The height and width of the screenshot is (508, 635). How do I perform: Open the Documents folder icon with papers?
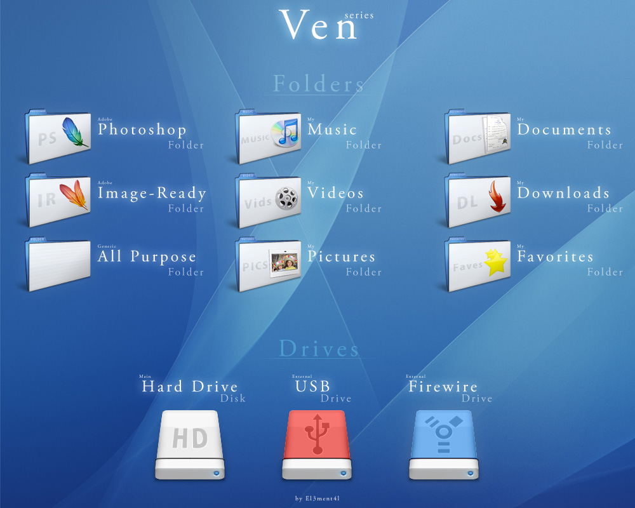[478, 137]
